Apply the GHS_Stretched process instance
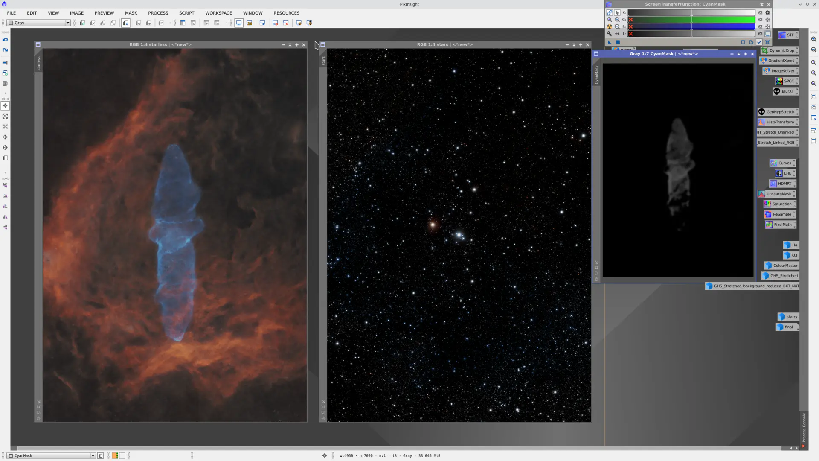 [780, 275]
